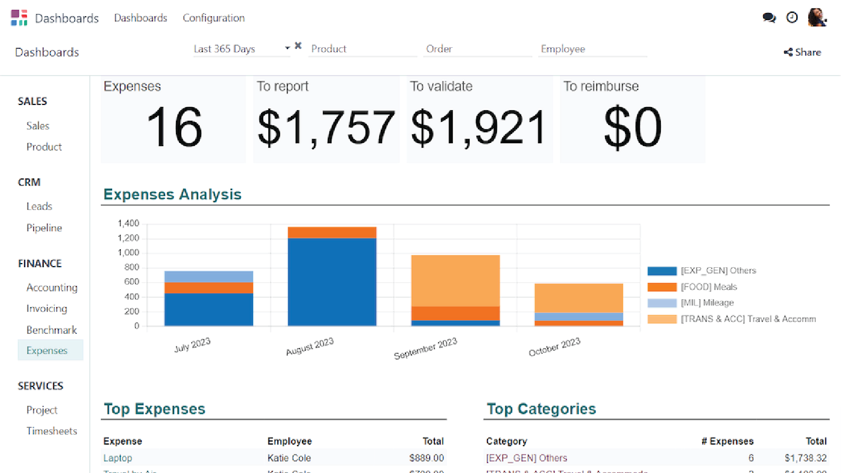Screen dimensions: 841x473
Task: Open the Pipeline dashboard under CRM
Action: pos(44,228)
